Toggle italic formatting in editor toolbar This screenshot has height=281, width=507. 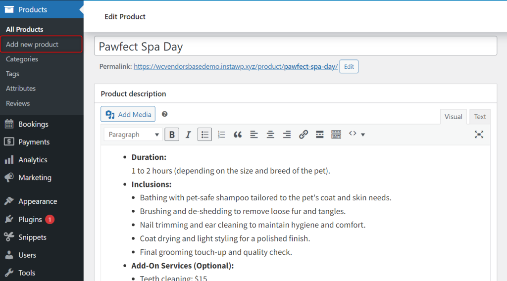click(188, 135)
